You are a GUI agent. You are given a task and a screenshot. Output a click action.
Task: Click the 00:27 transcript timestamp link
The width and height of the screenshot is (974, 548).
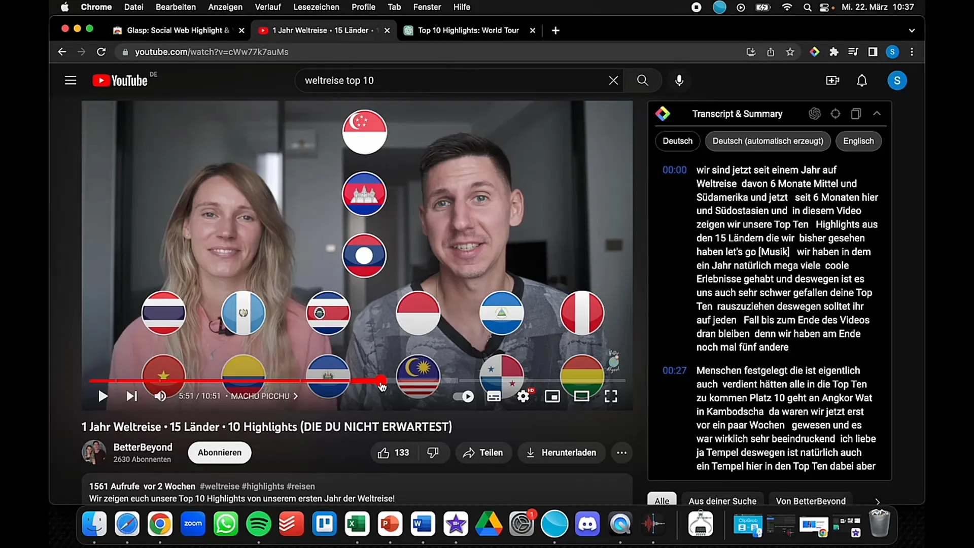click(674, 370)
